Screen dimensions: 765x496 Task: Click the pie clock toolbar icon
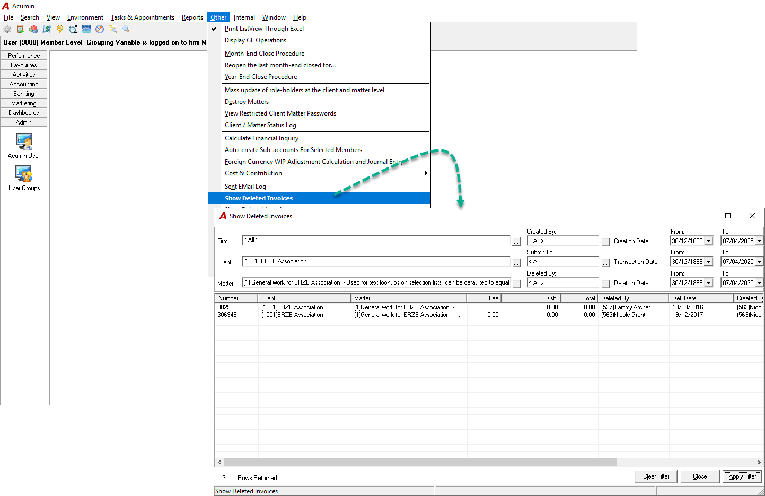[x=100, y=29]
